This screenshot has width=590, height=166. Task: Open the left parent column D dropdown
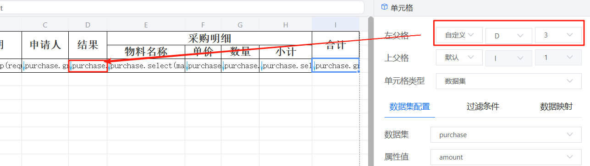pyautogui.click(x=508, y=35)
